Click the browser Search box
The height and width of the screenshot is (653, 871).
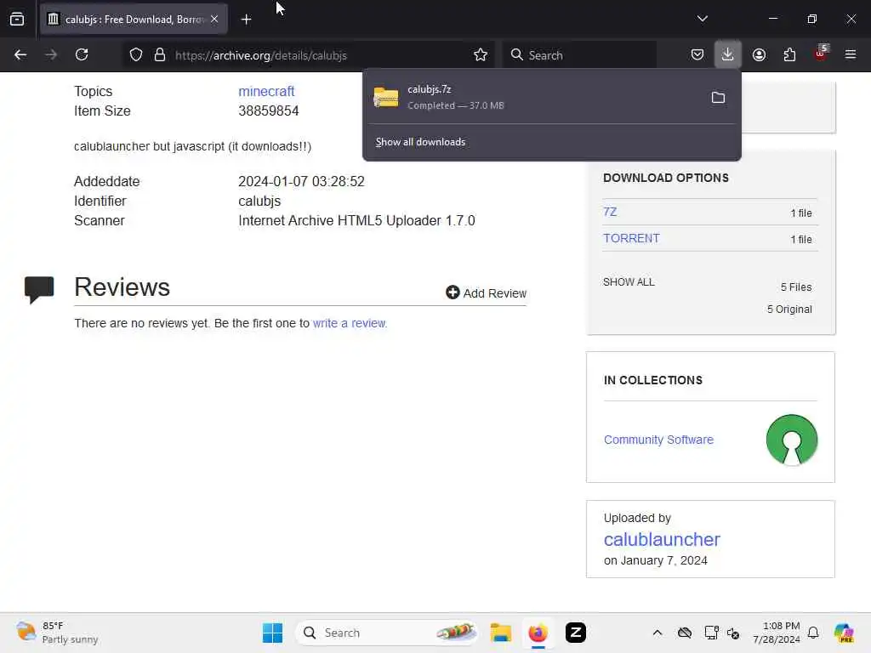point(579,55)
